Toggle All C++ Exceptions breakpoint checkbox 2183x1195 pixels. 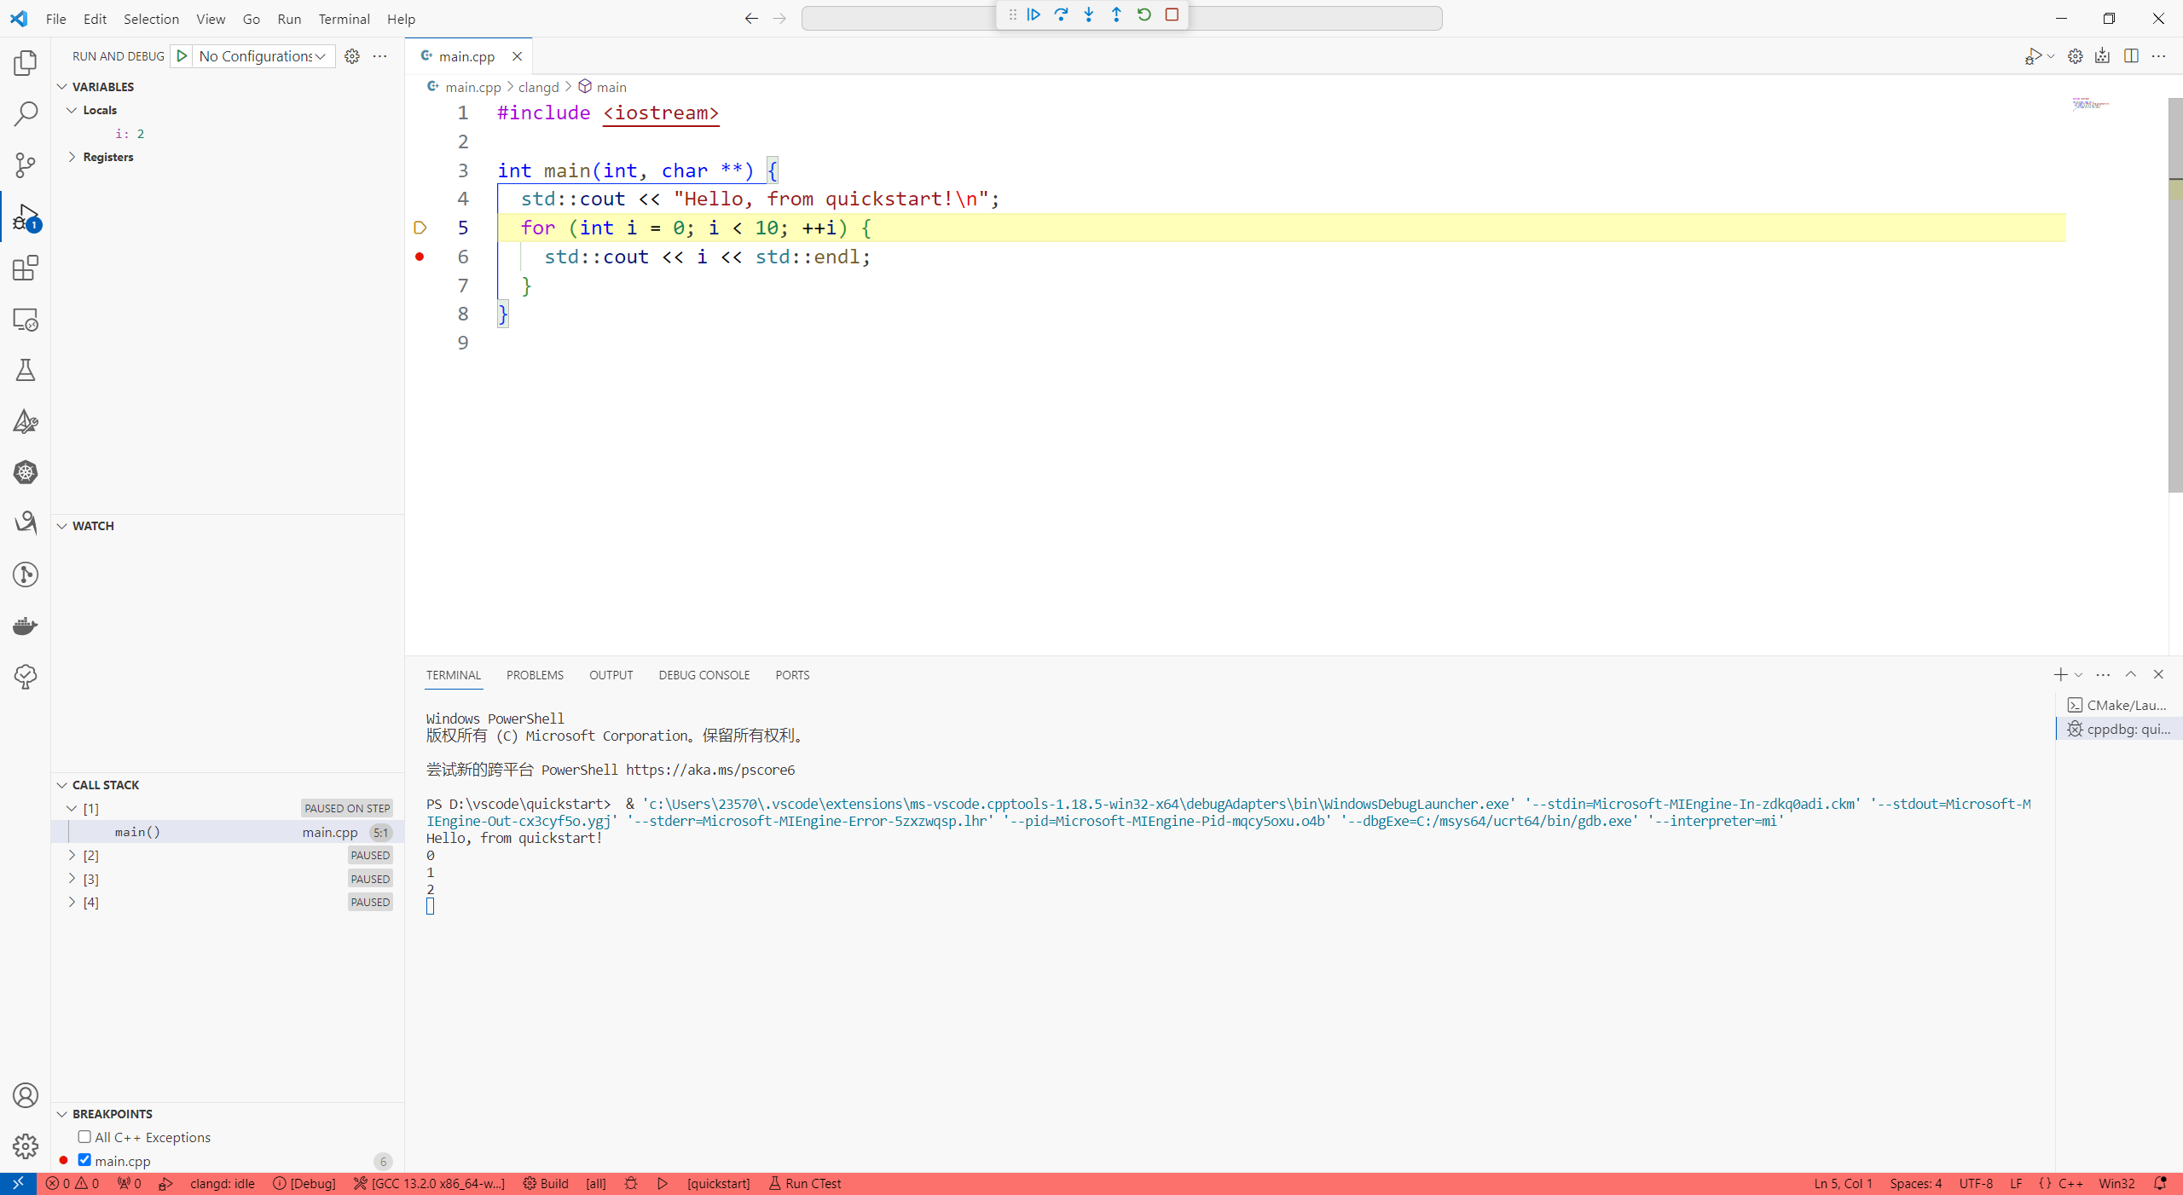[x=84, y=1137]
